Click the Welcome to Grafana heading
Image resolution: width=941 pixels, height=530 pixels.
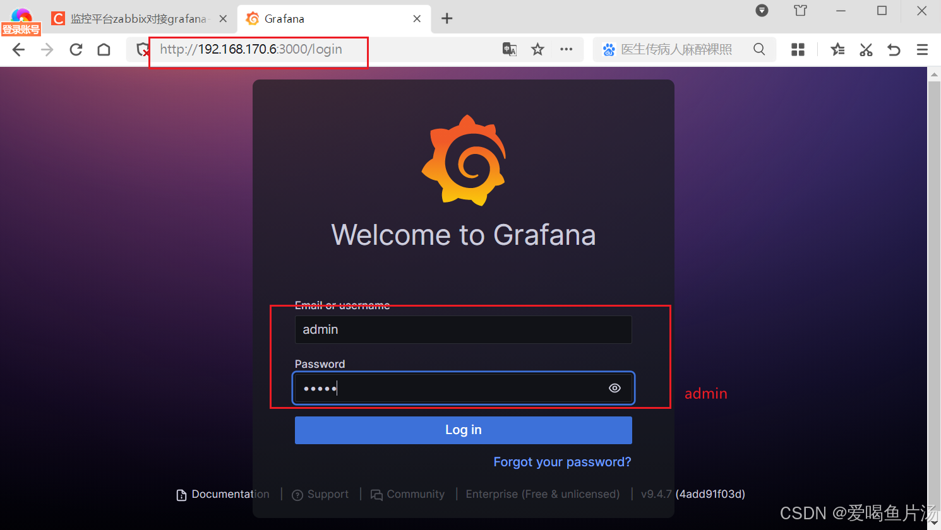(464, 235)
